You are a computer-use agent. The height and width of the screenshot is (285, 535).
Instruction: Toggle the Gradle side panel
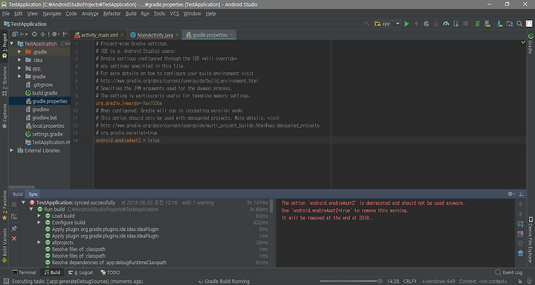coord(531,43)
